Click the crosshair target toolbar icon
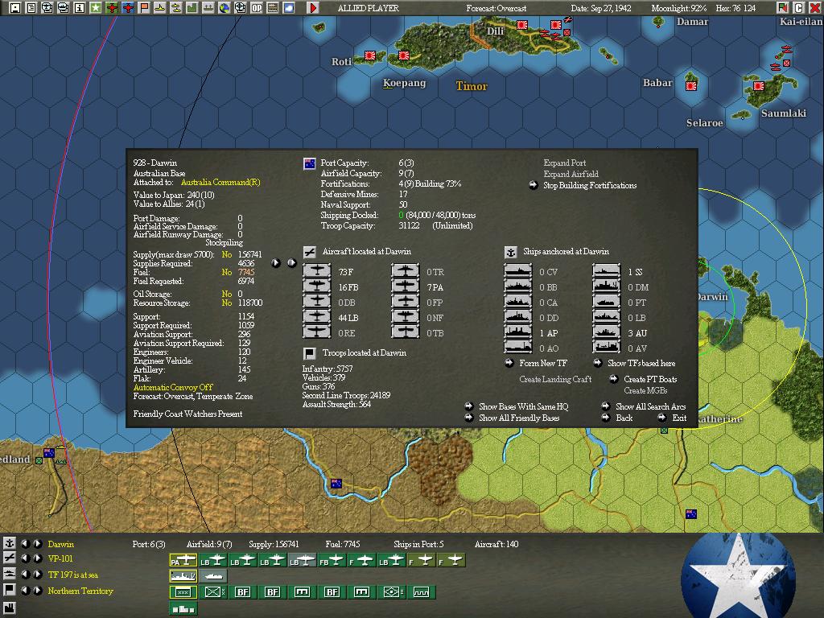The image size is (824, 618). point(240,7)
